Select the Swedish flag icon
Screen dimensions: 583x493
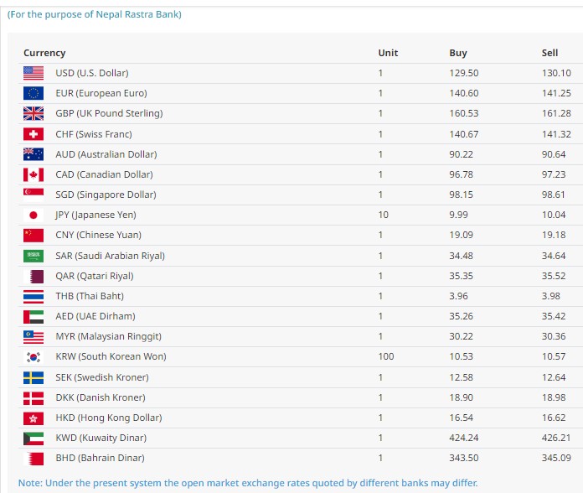pos(34,377)
